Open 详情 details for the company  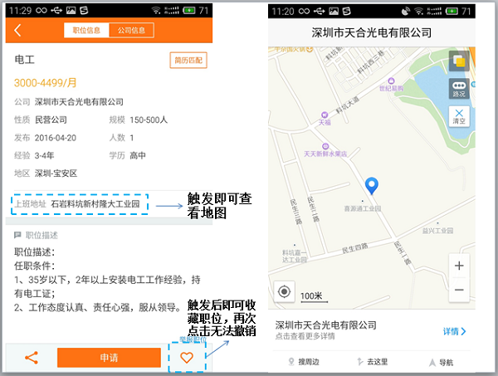(x=455, y=331)
